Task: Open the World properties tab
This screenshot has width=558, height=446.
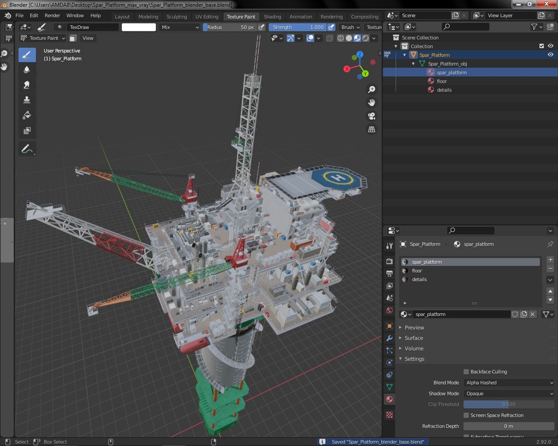Action: pyautogui.click(x=389, y=310)
